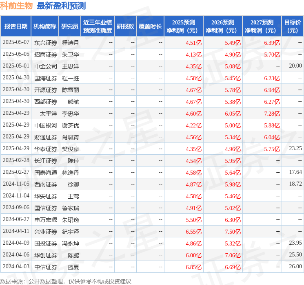The width and height of the screenshot is (304, 285).
Task: Click the date 2025-02-28
Action: point(16,160)
